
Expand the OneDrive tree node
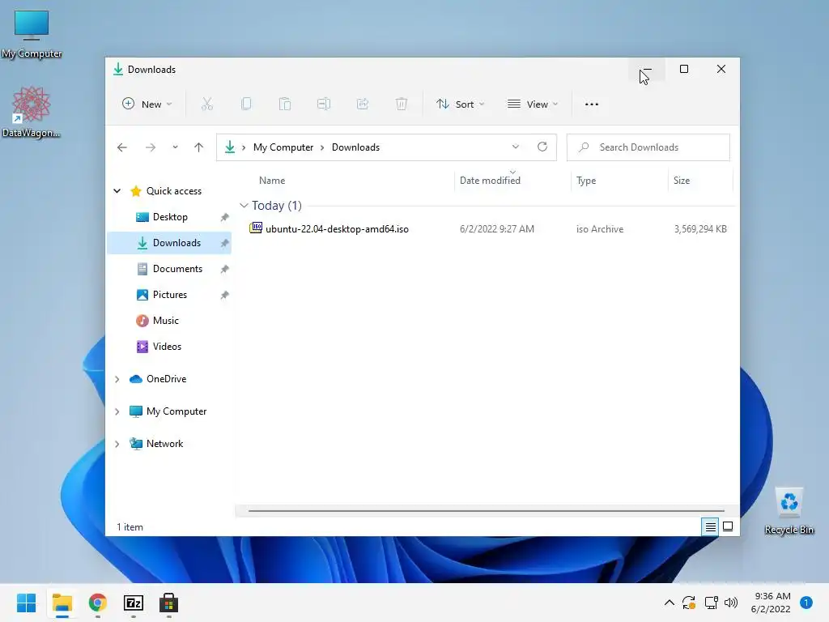coord(117,379)
